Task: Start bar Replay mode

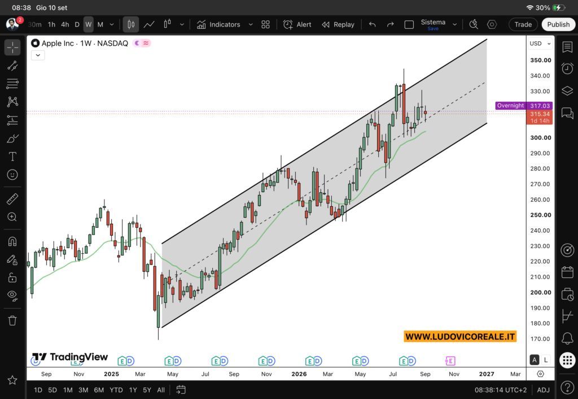Action: pyautogui.click(x=338, y=24)
